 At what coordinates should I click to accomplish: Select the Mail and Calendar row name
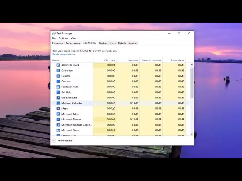(x=72, y=103)
